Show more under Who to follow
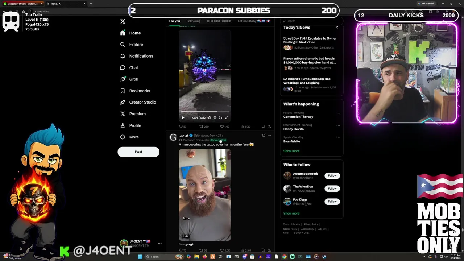Screen dimensions: 464x261 click(291, 214)
